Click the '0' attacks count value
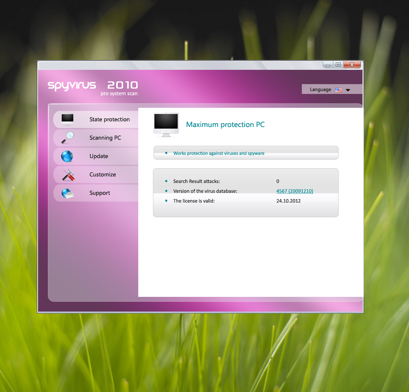 [278, 181]
